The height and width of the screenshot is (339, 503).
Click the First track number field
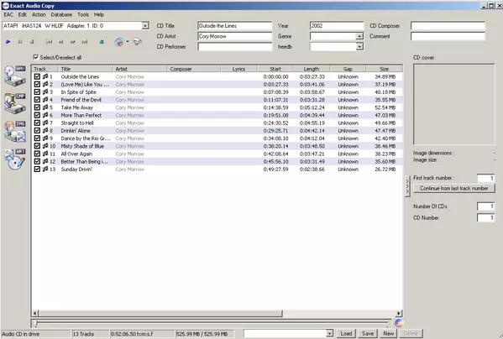(485, 178)
